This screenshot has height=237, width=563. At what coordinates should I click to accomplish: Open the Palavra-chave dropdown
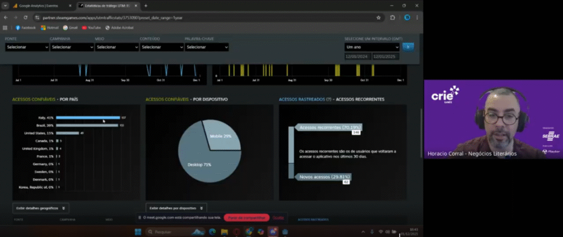coord(207,47)
